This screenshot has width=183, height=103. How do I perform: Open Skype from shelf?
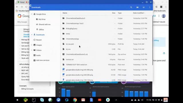pos(42,100)
